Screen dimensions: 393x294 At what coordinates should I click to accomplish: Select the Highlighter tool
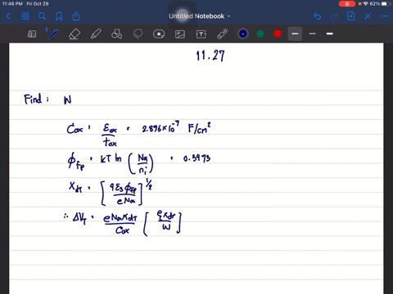pos(96,34)
